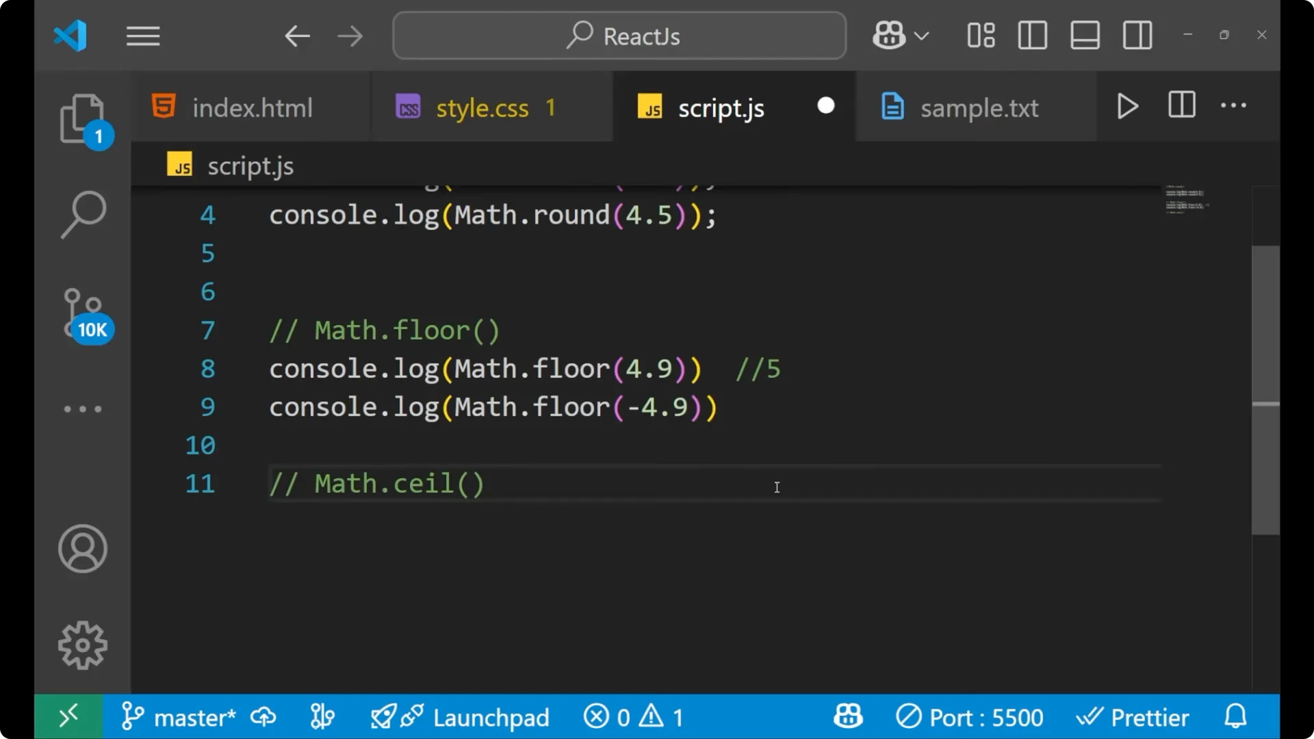Screen dimensions: 1314x739
Task: Split the editor to the right
Action: [1181, 105]
